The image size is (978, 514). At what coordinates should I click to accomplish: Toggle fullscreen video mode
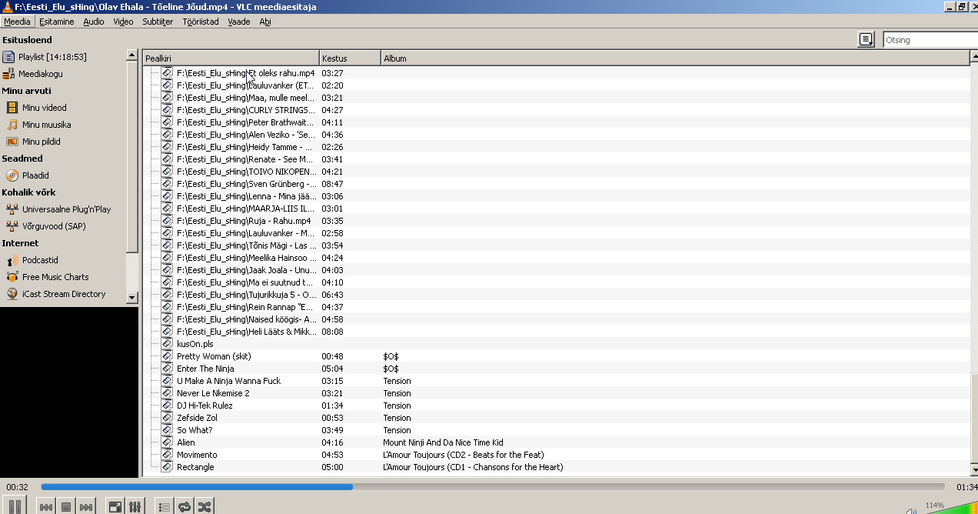point(115,507)
